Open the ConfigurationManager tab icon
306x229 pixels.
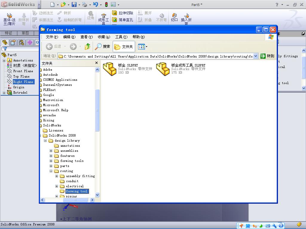point(22,42)
